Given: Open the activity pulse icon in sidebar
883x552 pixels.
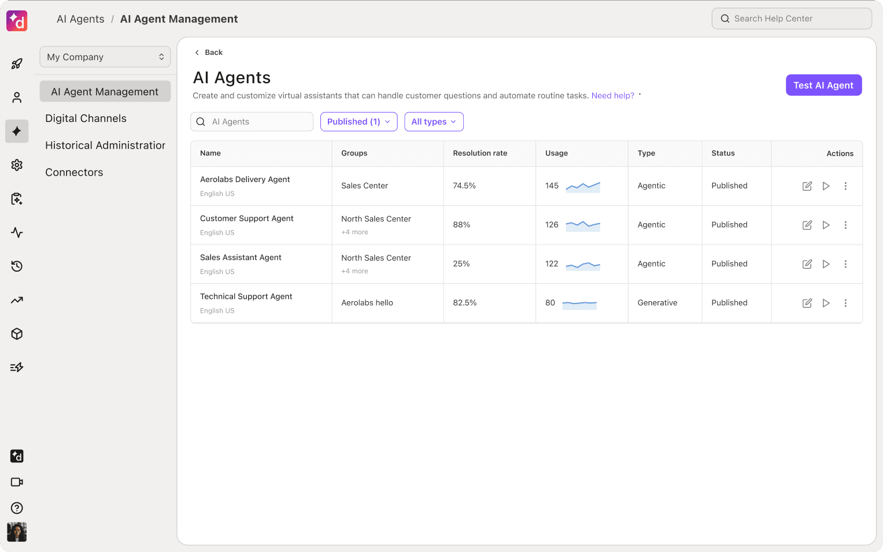Looking at the screenshot, I should [x=17, y=232].
